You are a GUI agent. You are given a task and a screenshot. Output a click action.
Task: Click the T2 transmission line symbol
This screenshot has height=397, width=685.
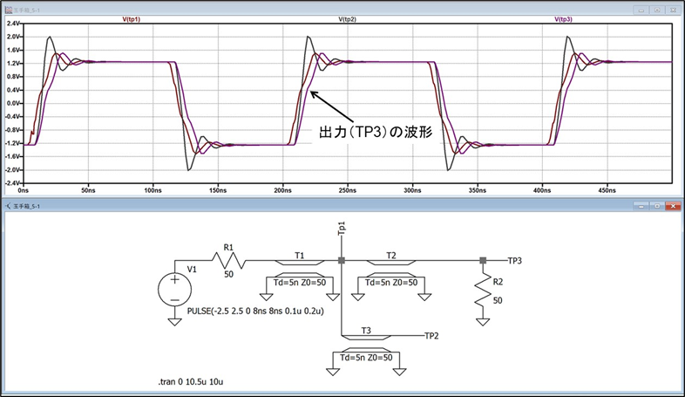tap(391, 261)
